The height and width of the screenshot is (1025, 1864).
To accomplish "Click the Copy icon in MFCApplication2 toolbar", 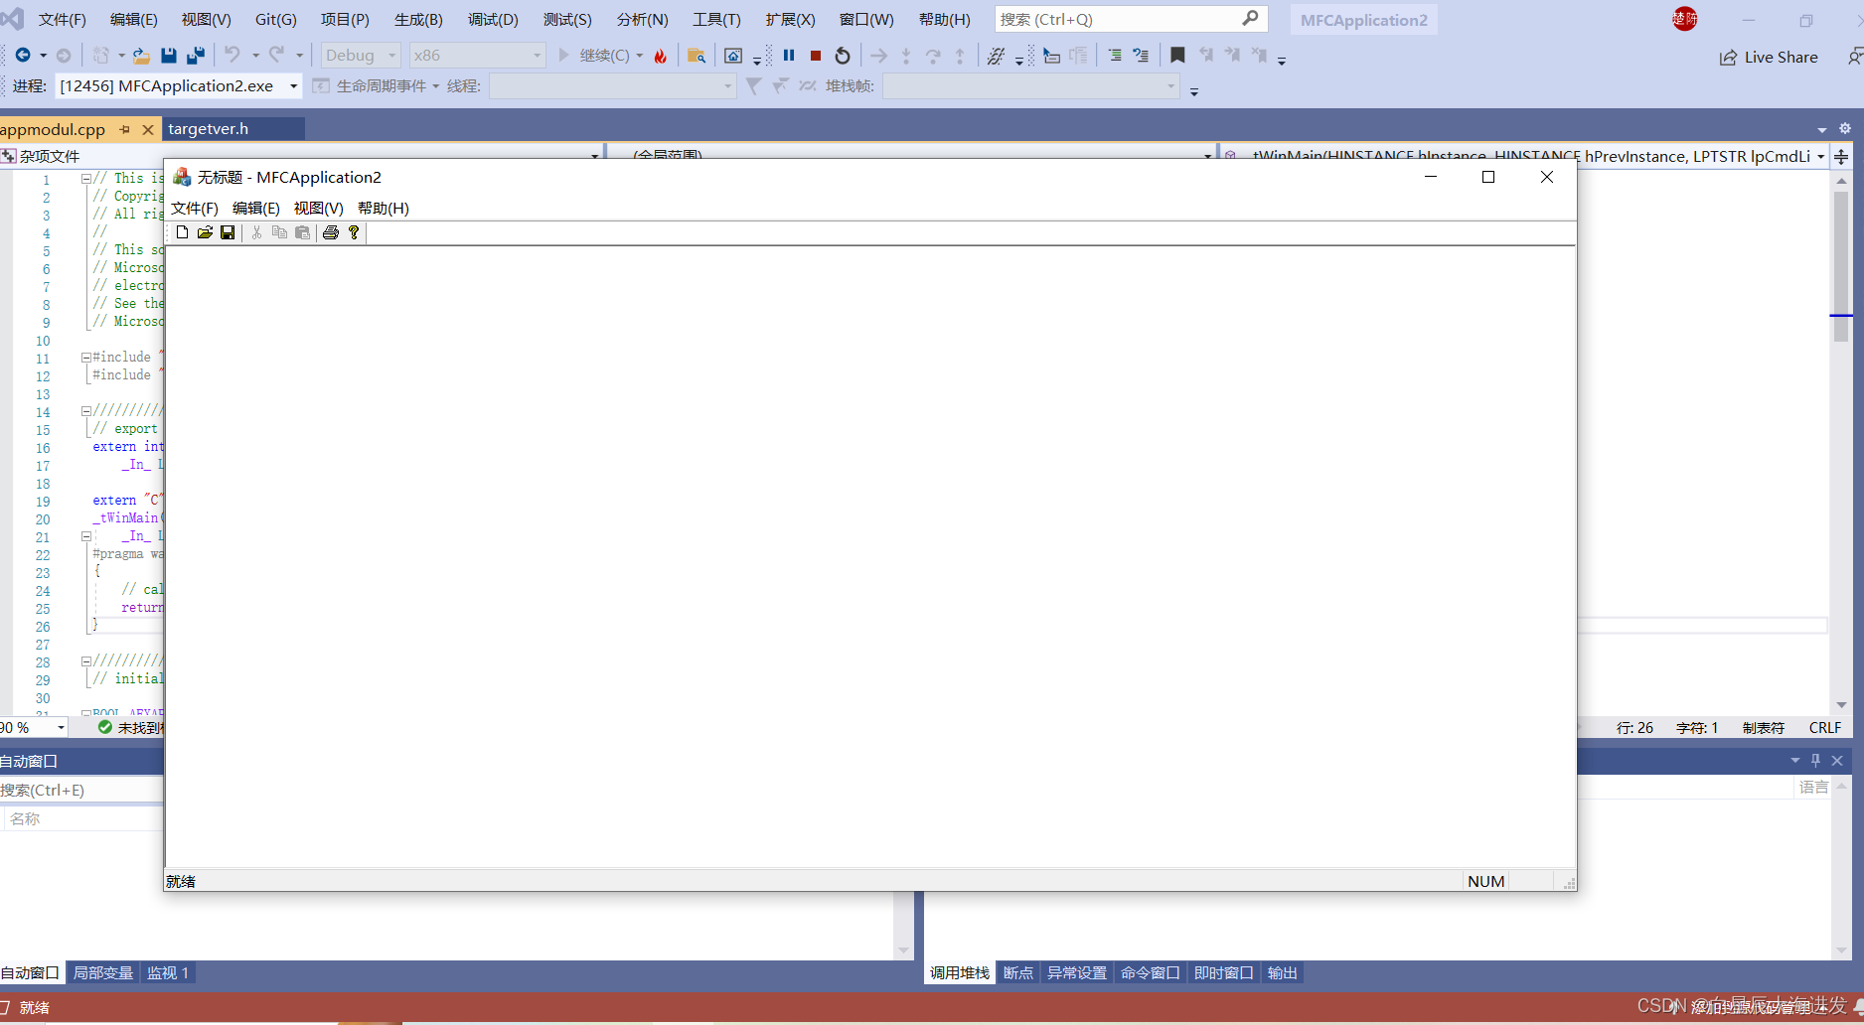I will 279,232.
